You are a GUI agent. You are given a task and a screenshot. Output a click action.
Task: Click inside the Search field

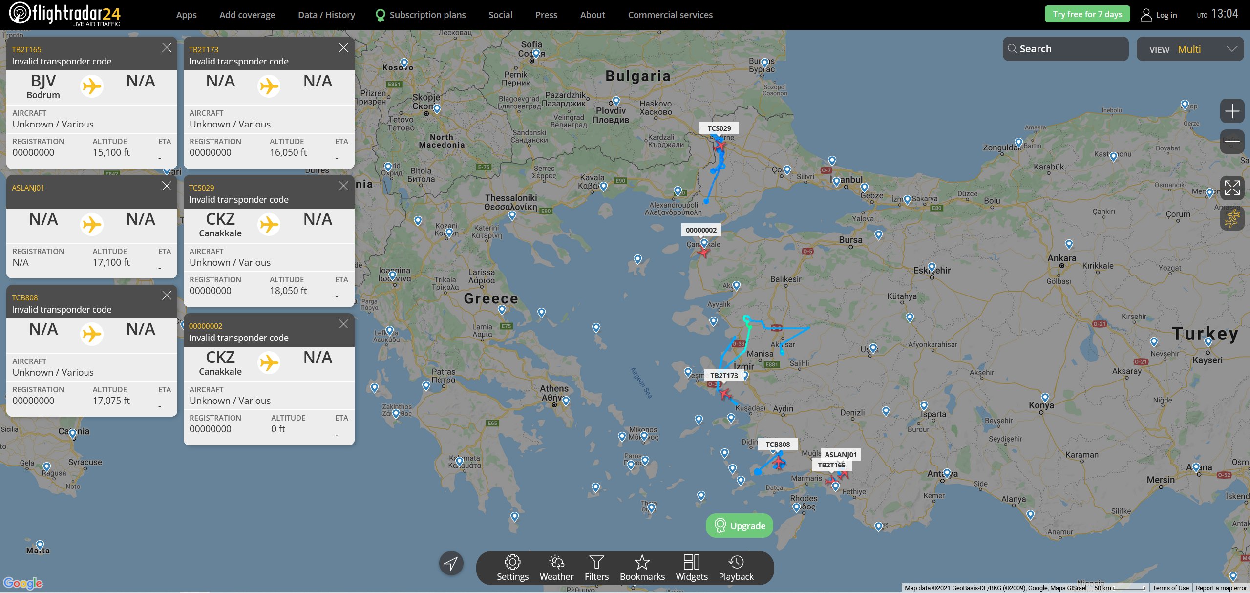(x=1065, y=49)
